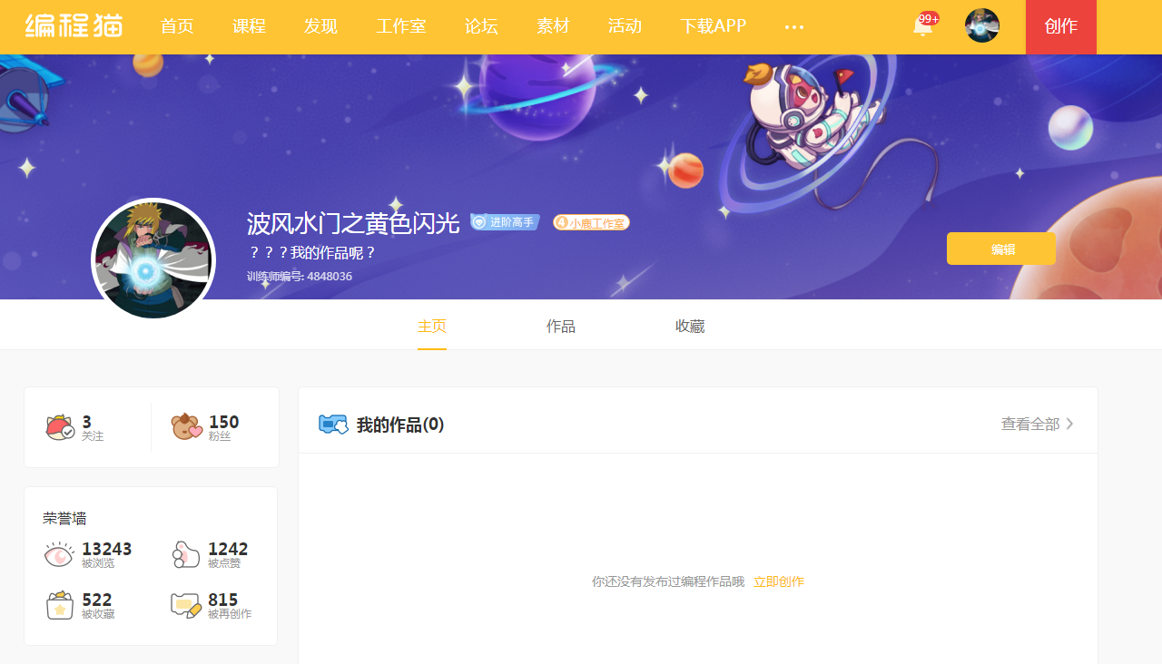Click the remix count 815
The width and height of the screenshot is (1162, 664).
coord(222,600)
